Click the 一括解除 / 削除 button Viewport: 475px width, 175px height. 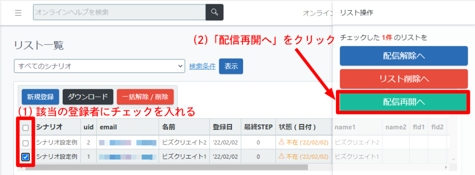[x=145, y=97]
